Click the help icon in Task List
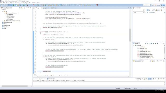This screenshot has height=93, width=166. coord(164,12)
